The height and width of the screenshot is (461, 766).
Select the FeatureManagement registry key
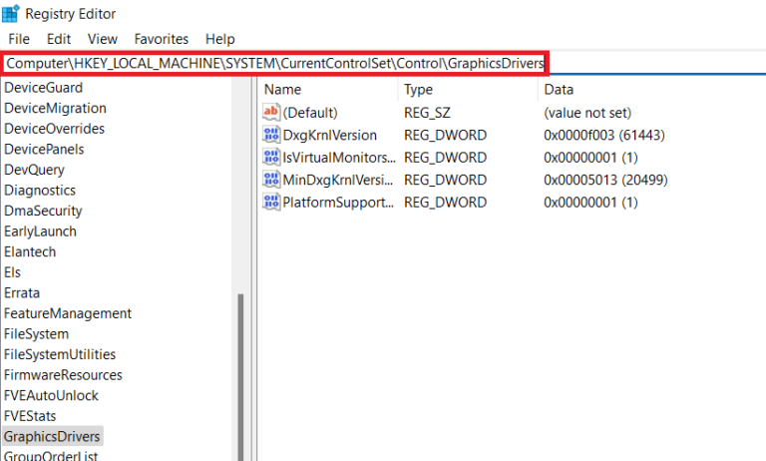pos(68,313)
